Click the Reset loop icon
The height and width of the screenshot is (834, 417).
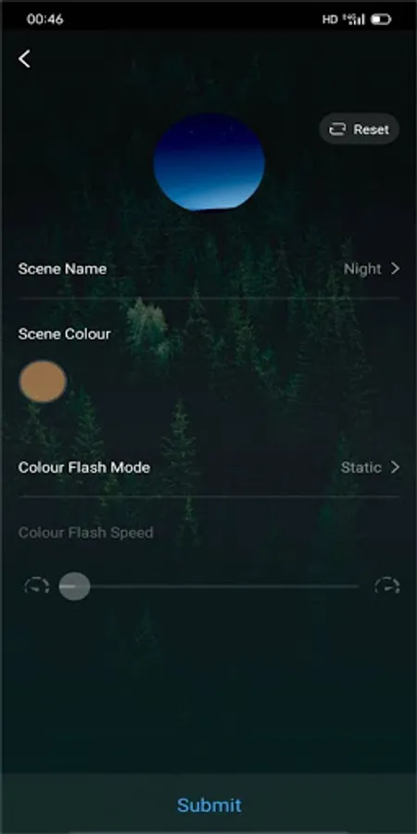tap(337, 129)
